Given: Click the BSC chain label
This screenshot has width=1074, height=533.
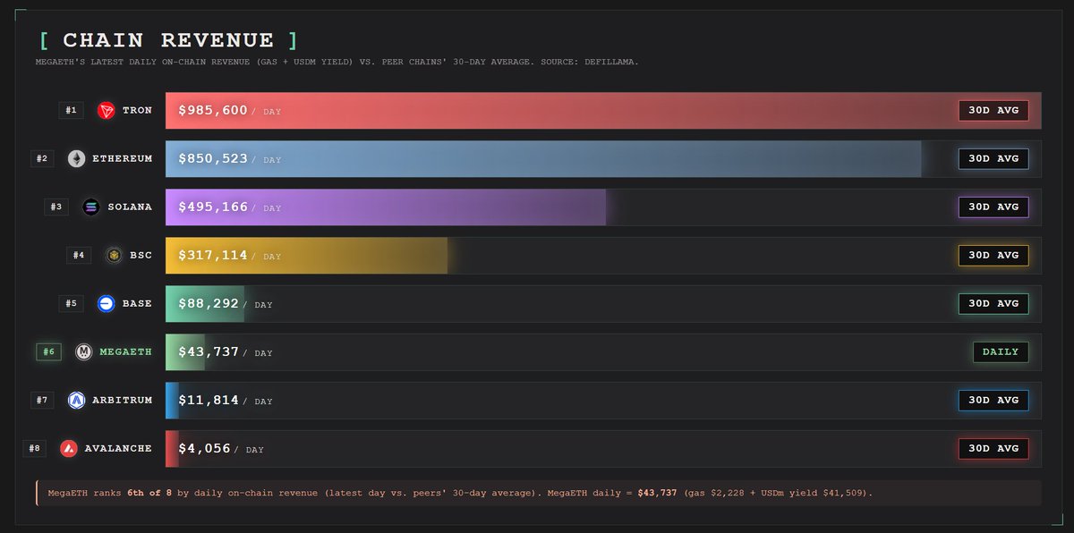Looking at the screenshot, I should 141,256.
